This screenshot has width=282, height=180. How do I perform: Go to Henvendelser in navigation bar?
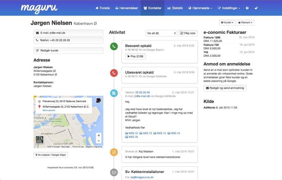tap(126, 8)
